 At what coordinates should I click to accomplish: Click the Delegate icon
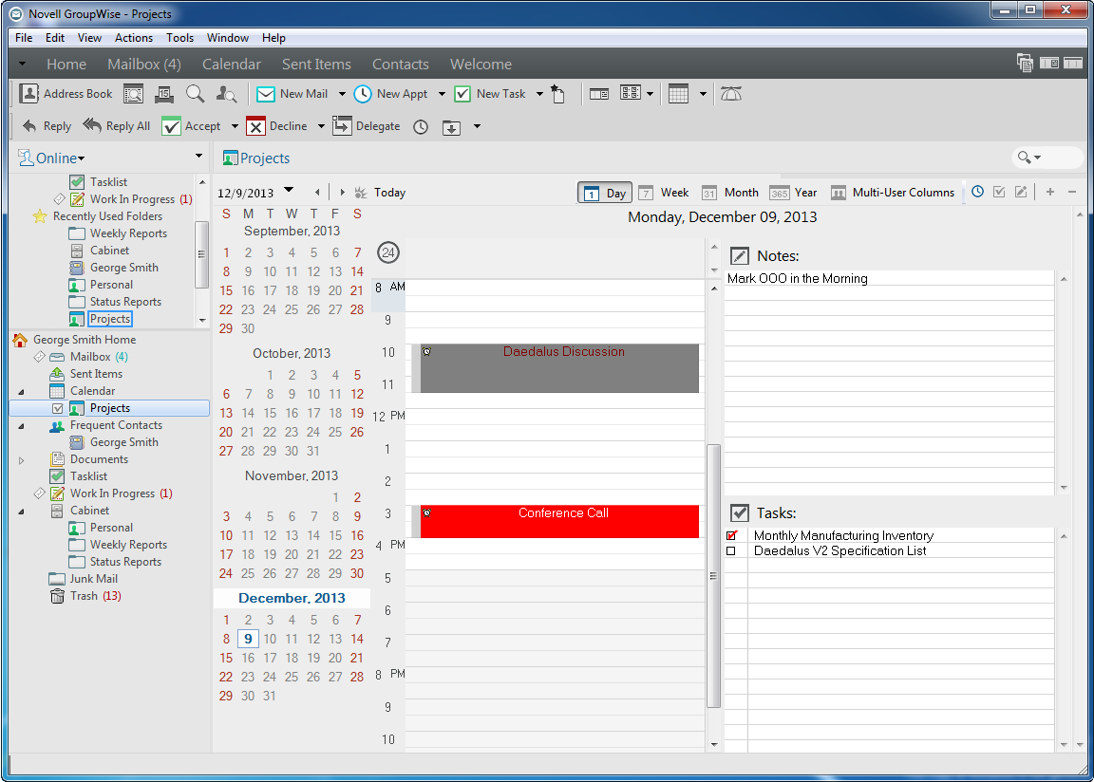click(342, 126)
